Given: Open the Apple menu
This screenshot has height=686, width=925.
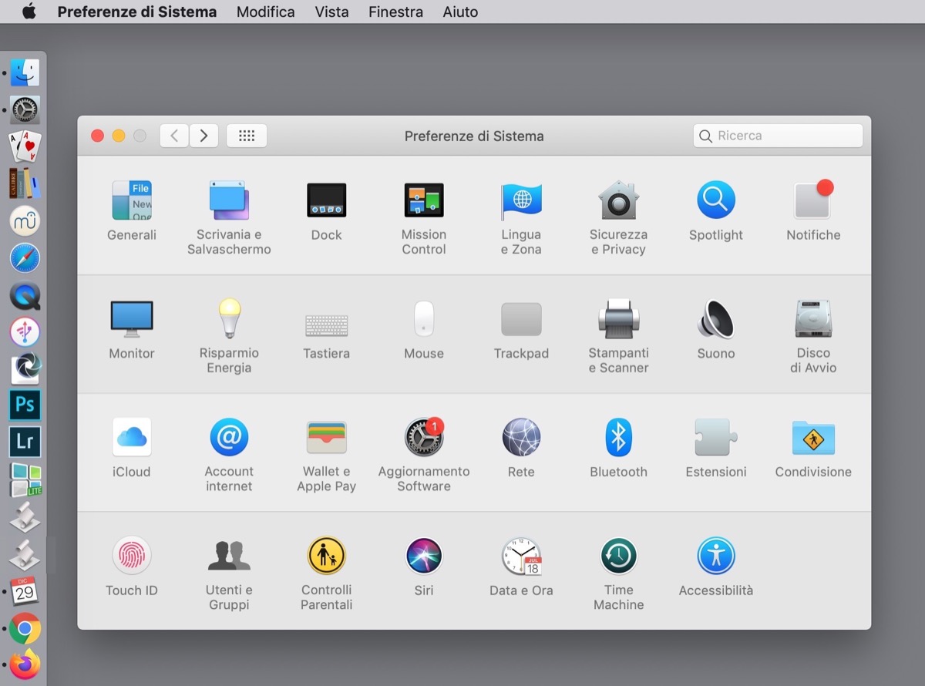Looking at the screenshot, I should pyautogui.click(x=29, y=12).
